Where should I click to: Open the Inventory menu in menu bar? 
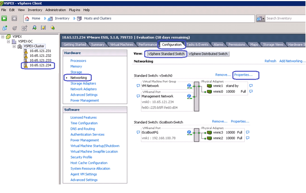[35, 10]
